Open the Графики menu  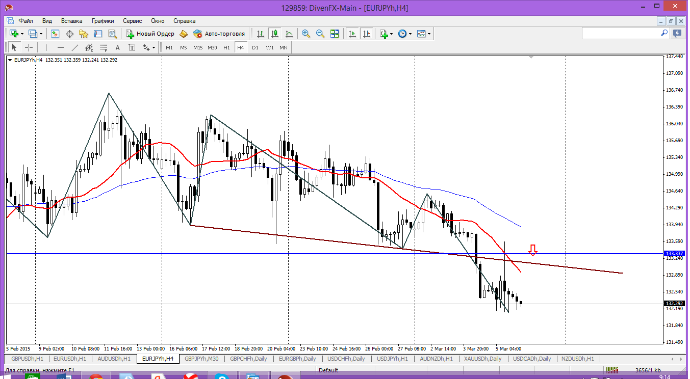pos(103,21)
